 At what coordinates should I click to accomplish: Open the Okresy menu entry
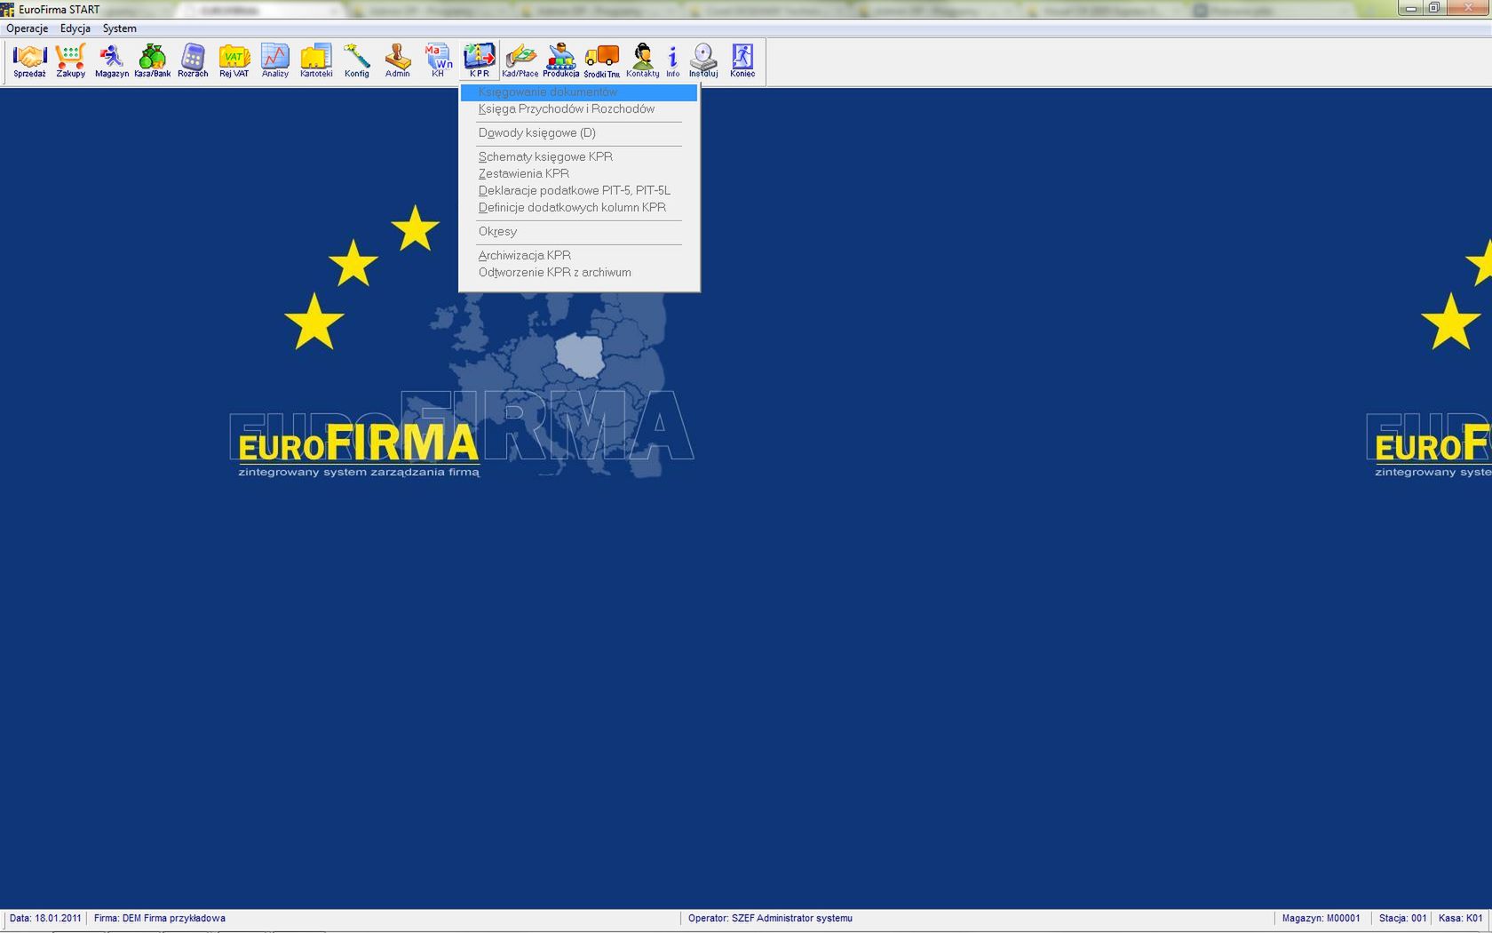point(579,232)
